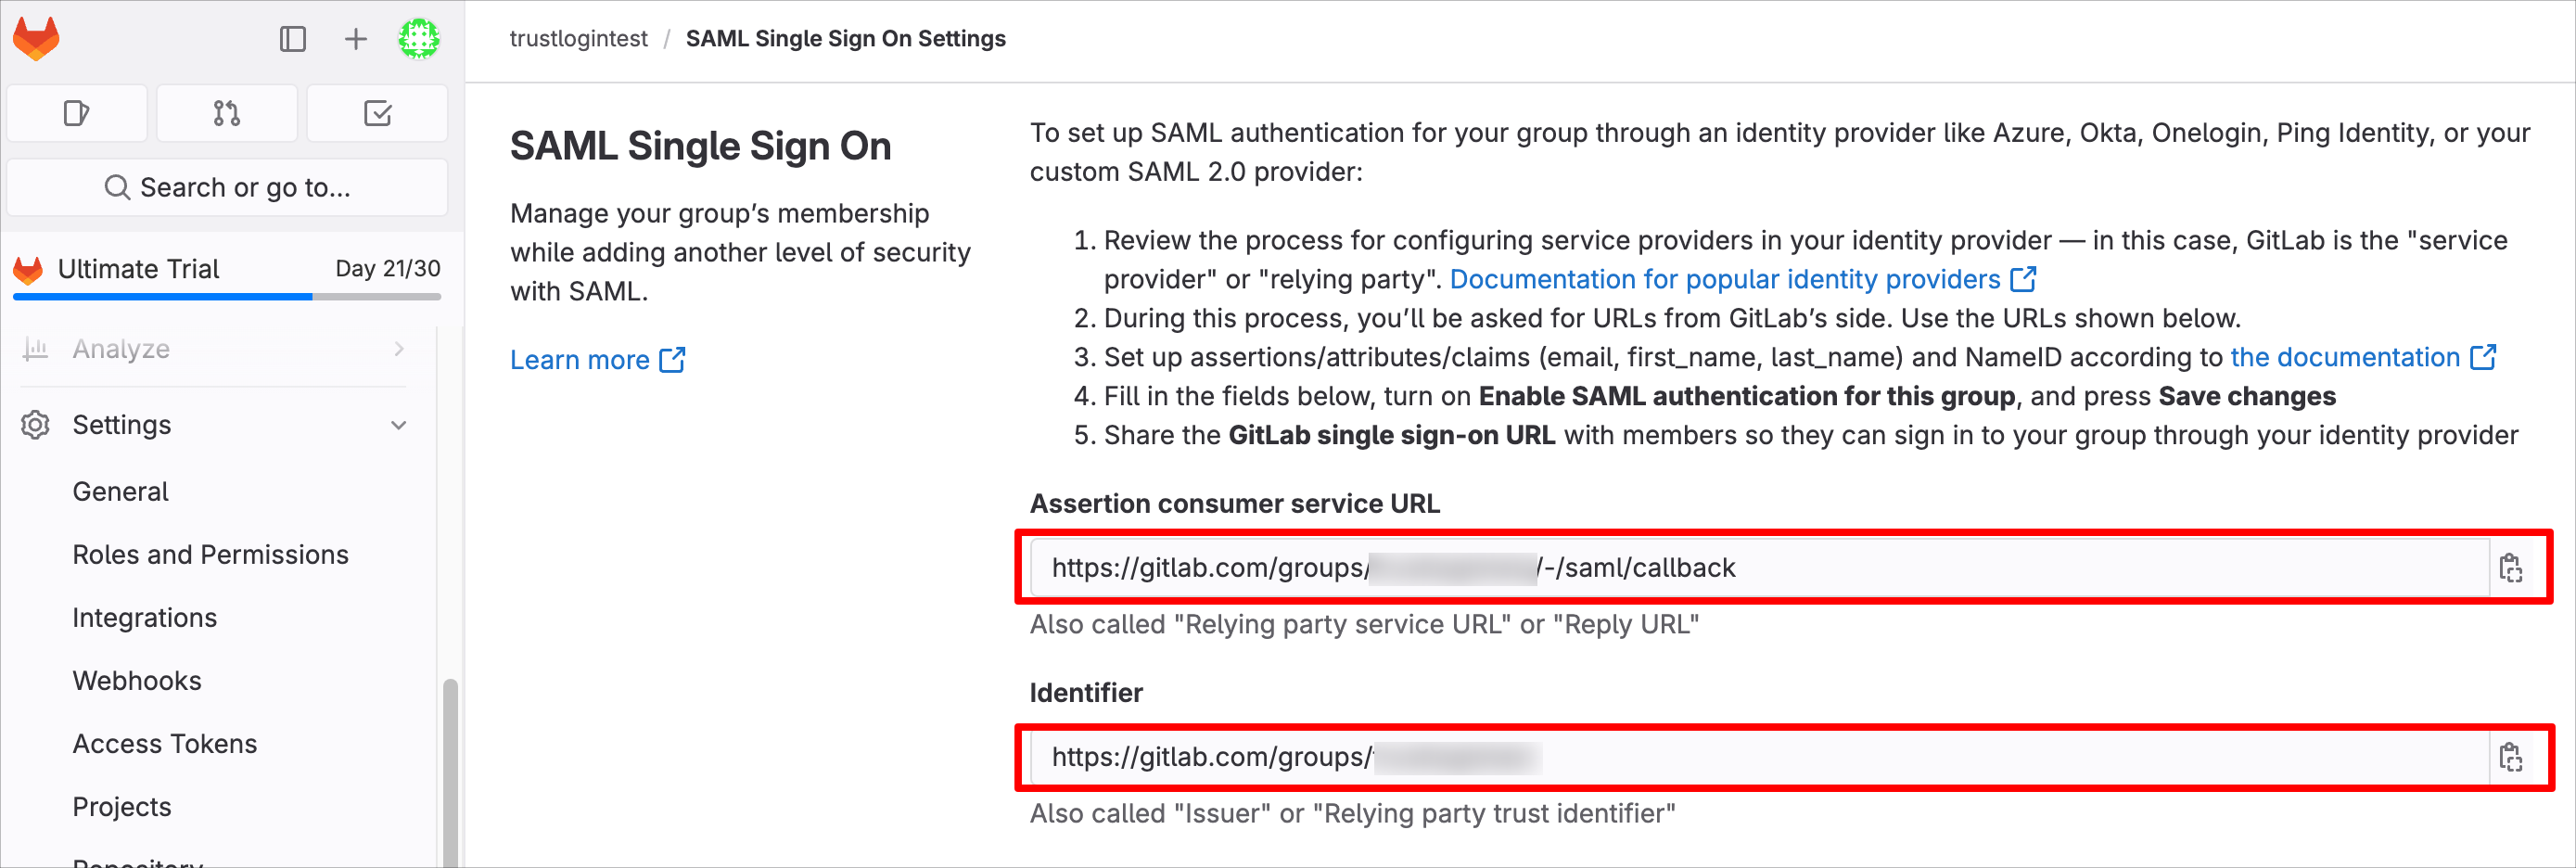Toggle the sidebar panel icon
Screen dimensions: 2576x868
[292, 39]
